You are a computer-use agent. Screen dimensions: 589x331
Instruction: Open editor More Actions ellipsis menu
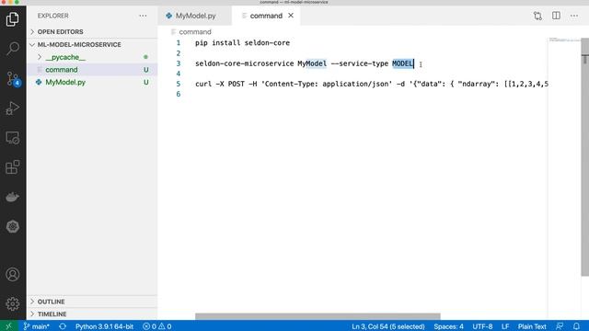point(574,16)
